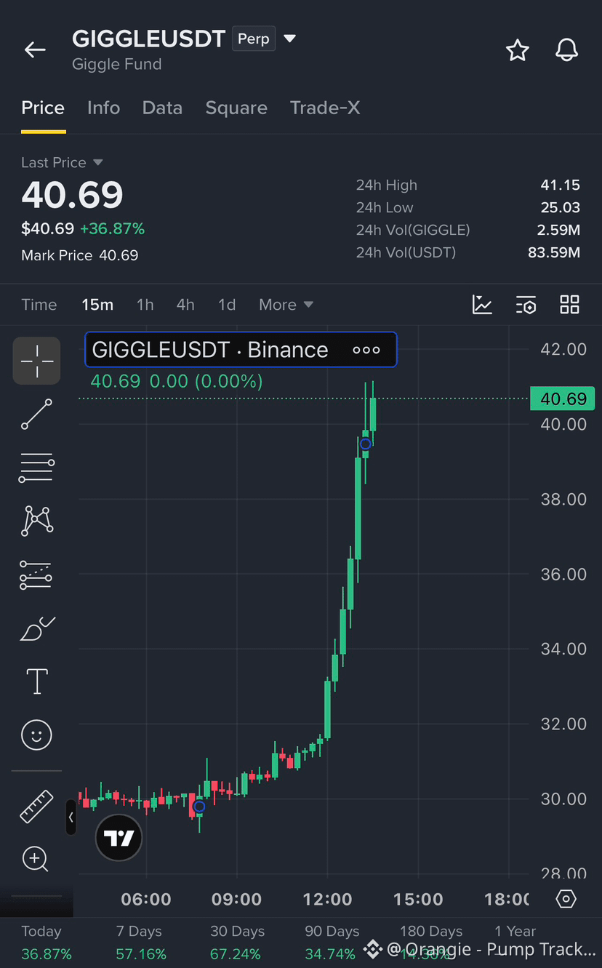Select the 30 Days performance period
This screenshot has width=602, height=968.
point(237,943)
